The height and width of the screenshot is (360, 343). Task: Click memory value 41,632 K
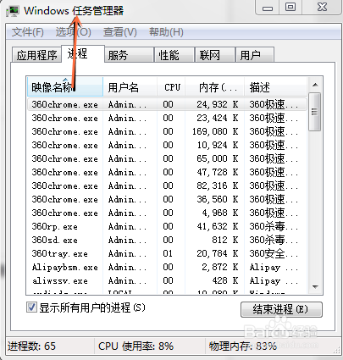pyautogui.click(x=218, y=226)
